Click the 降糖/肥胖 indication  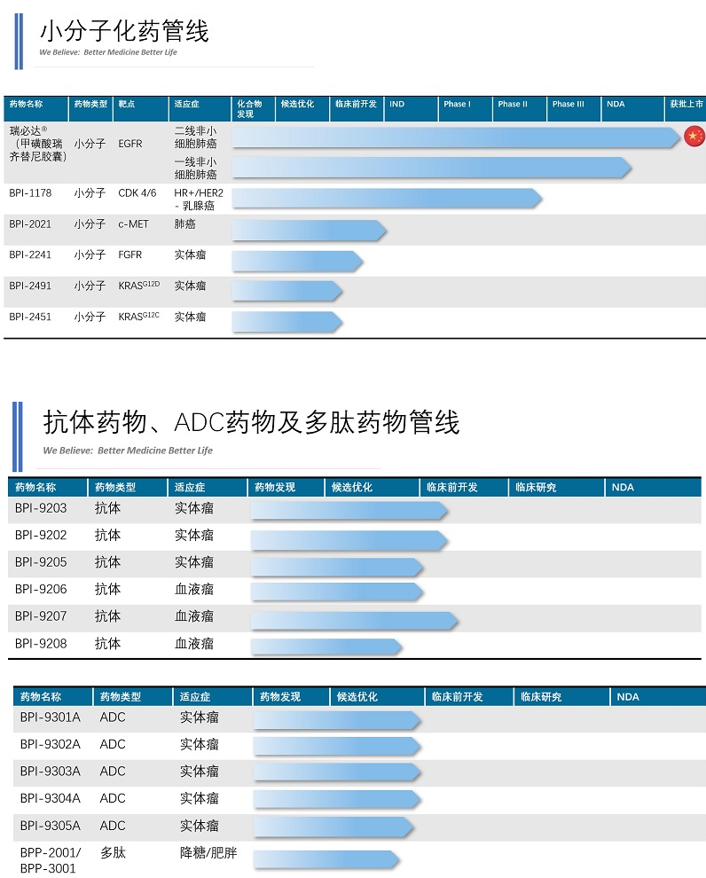208,853
